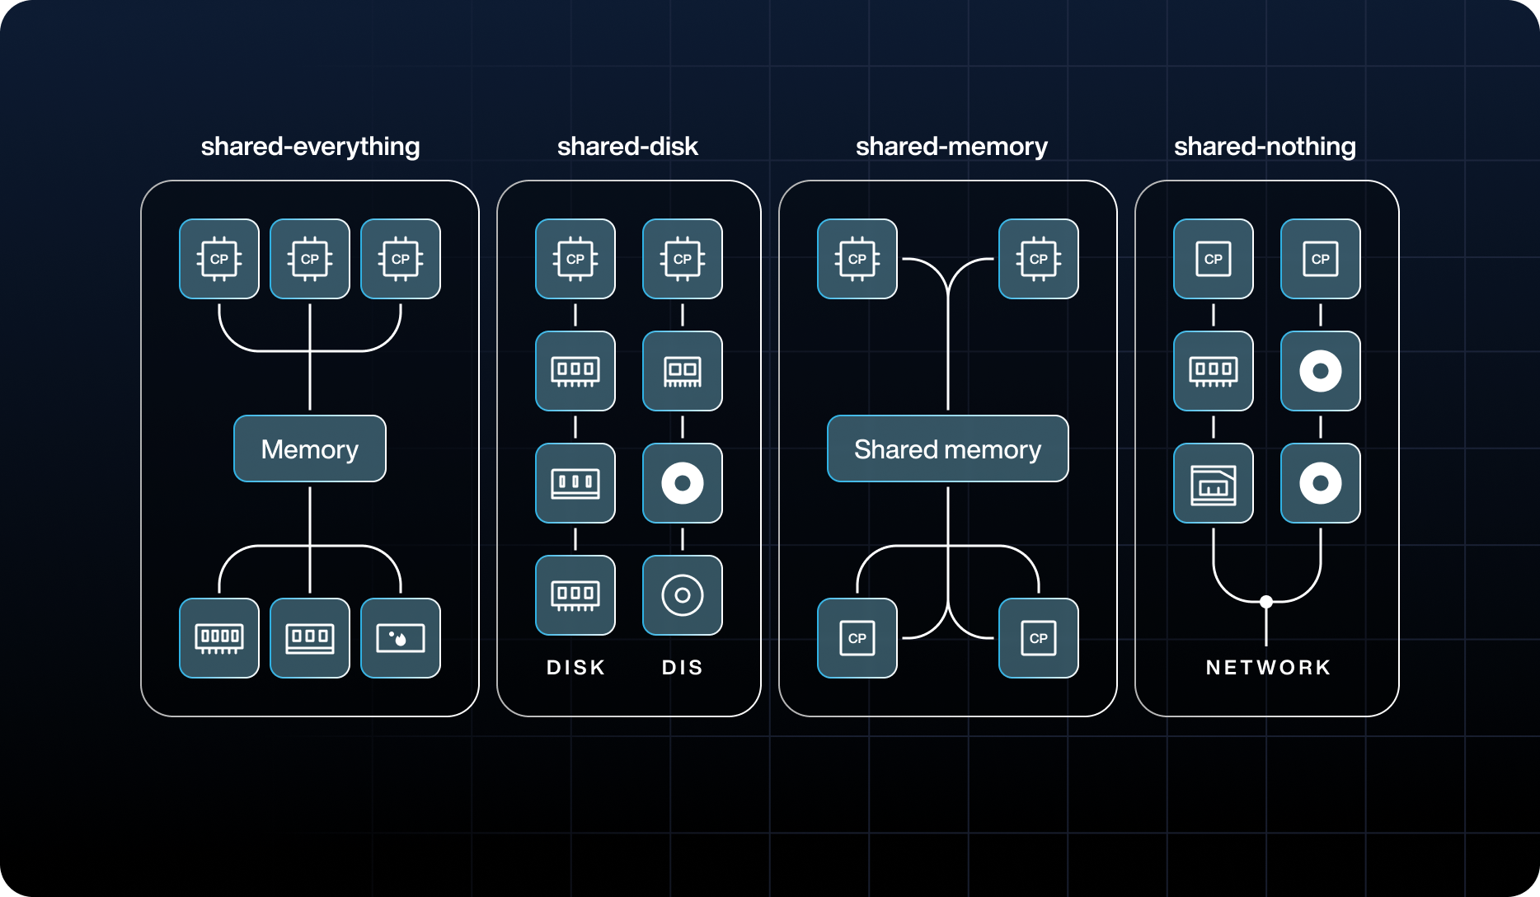Click the NETWORK label
1540x897 pixels.
click(x=1268, y=667)
